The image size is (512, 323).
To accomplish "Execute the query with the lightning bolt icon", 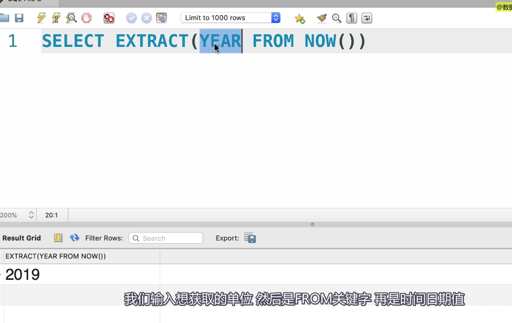I will [41, 18].
